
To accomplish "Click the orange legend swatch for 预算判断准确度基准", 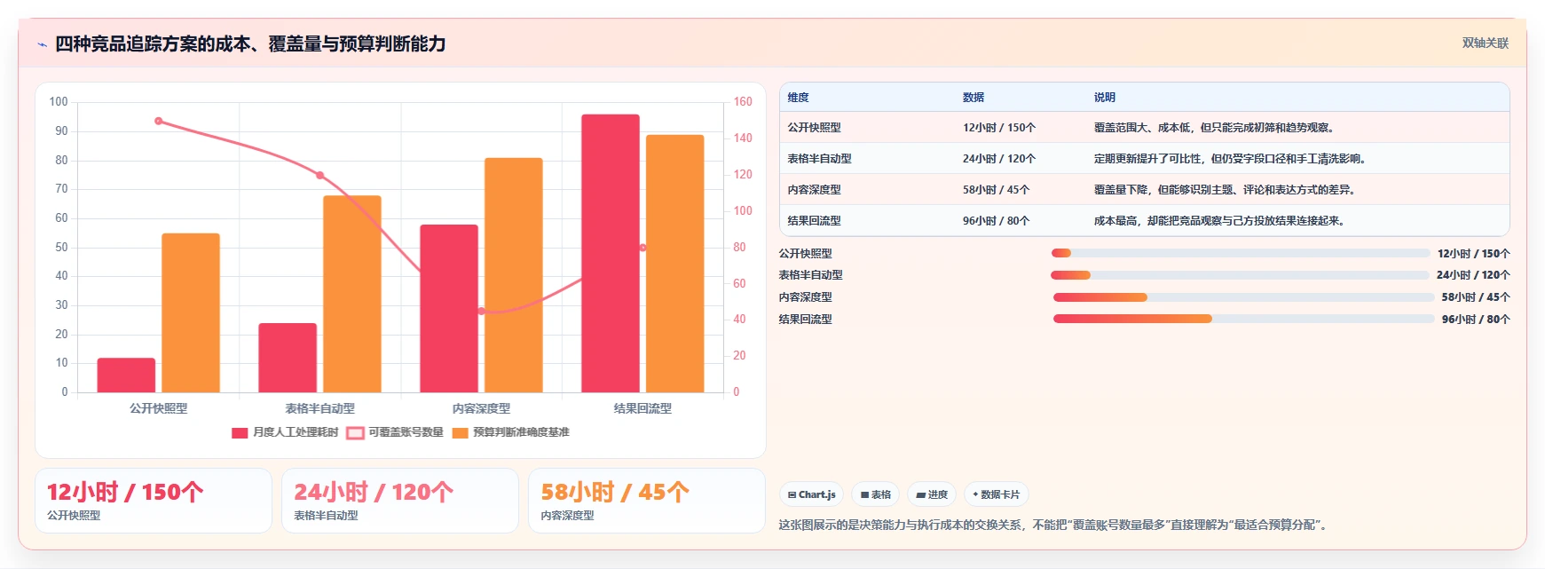I will coord(460,433).
